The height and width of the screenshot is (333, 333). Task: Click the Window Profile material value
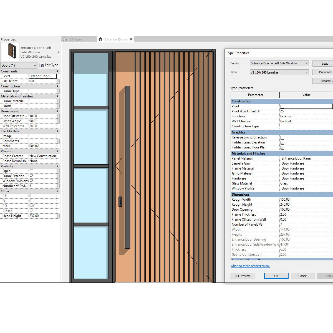306,188
